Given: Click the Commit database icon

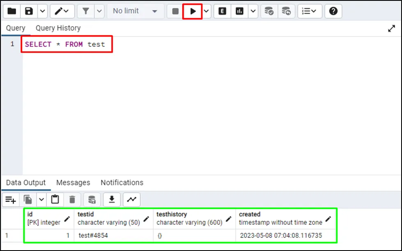Looking at the screenshot, I should 269,11.
